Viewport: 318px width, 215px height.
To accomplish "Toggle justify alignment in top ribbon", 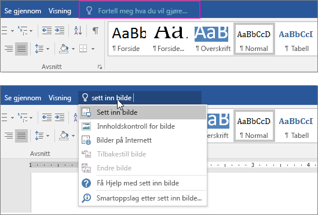I will [x=21, y=49].
